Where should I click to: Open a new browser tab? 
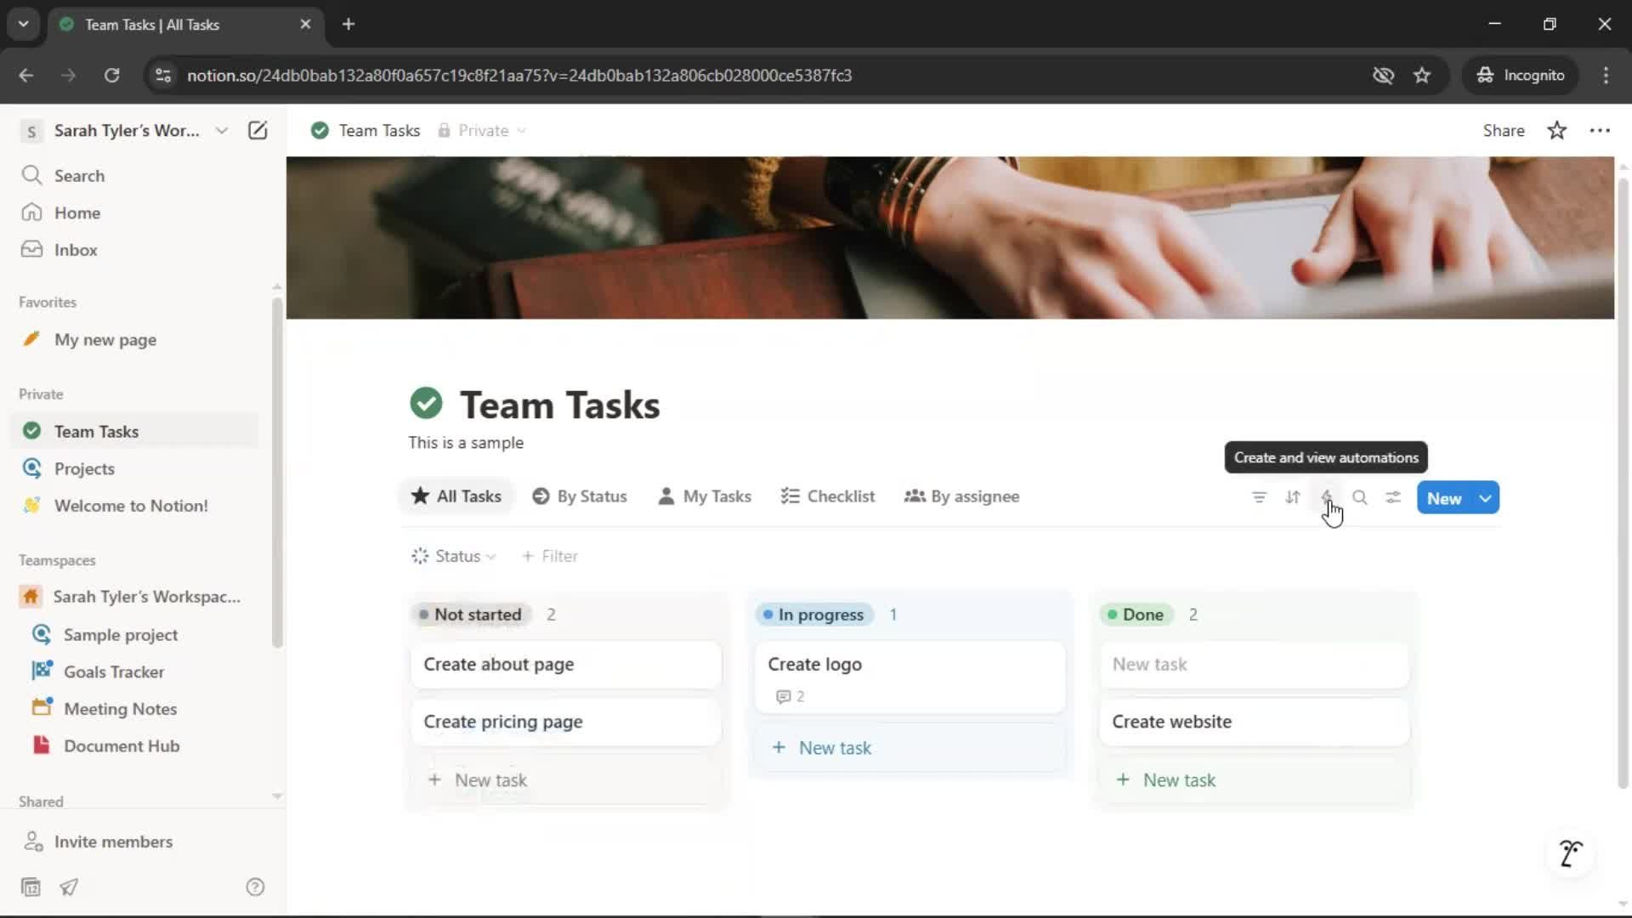(348, 24)
